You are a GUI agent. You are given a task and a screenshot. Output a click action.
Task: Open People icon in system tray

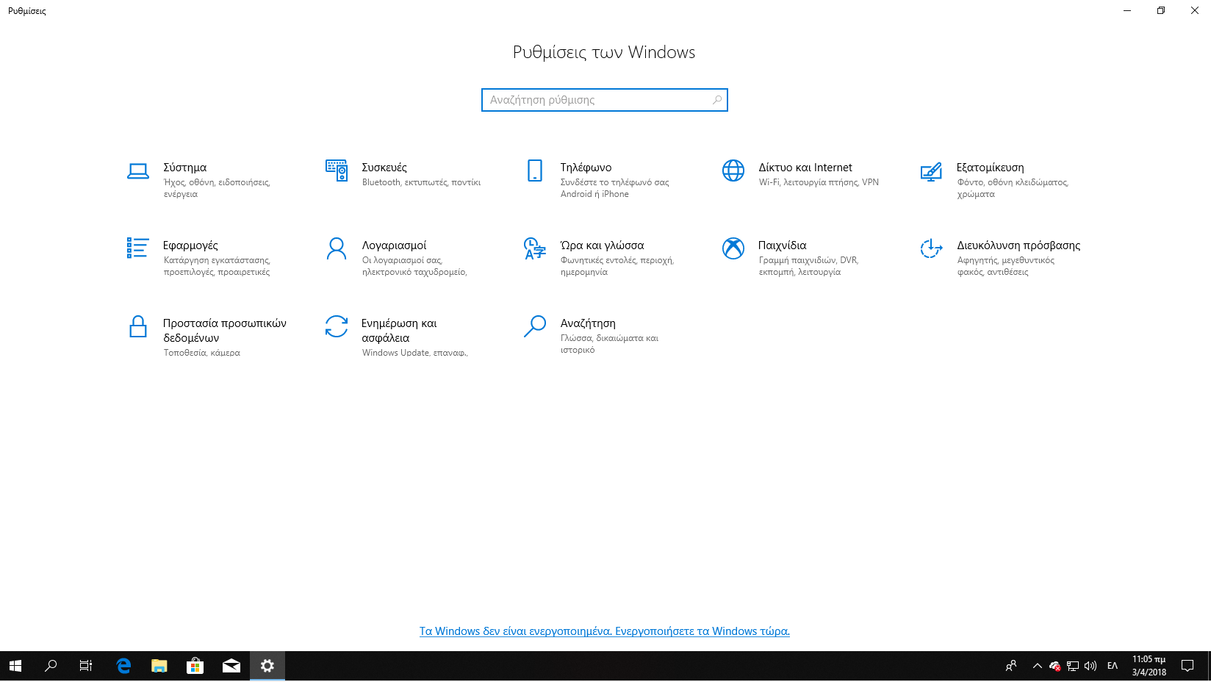tap(1011, 666)
